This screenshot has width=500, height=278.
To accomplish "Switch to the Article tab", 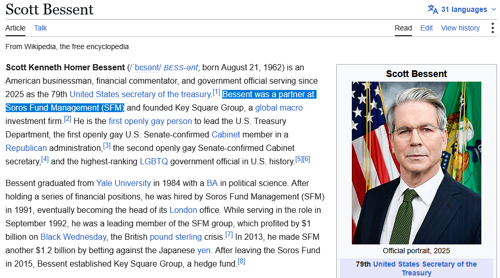I will [x=16, y=28].
